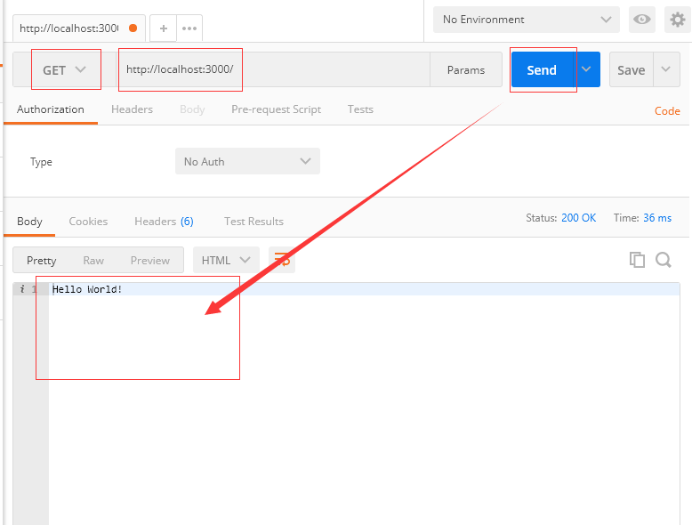Screen dimensions: 692x525
Task: Click the request URL input field
Action: click(x=274, y=69)
